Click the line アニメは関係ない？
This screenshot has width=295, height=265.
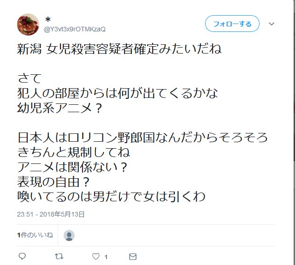[x=72, y=167]
